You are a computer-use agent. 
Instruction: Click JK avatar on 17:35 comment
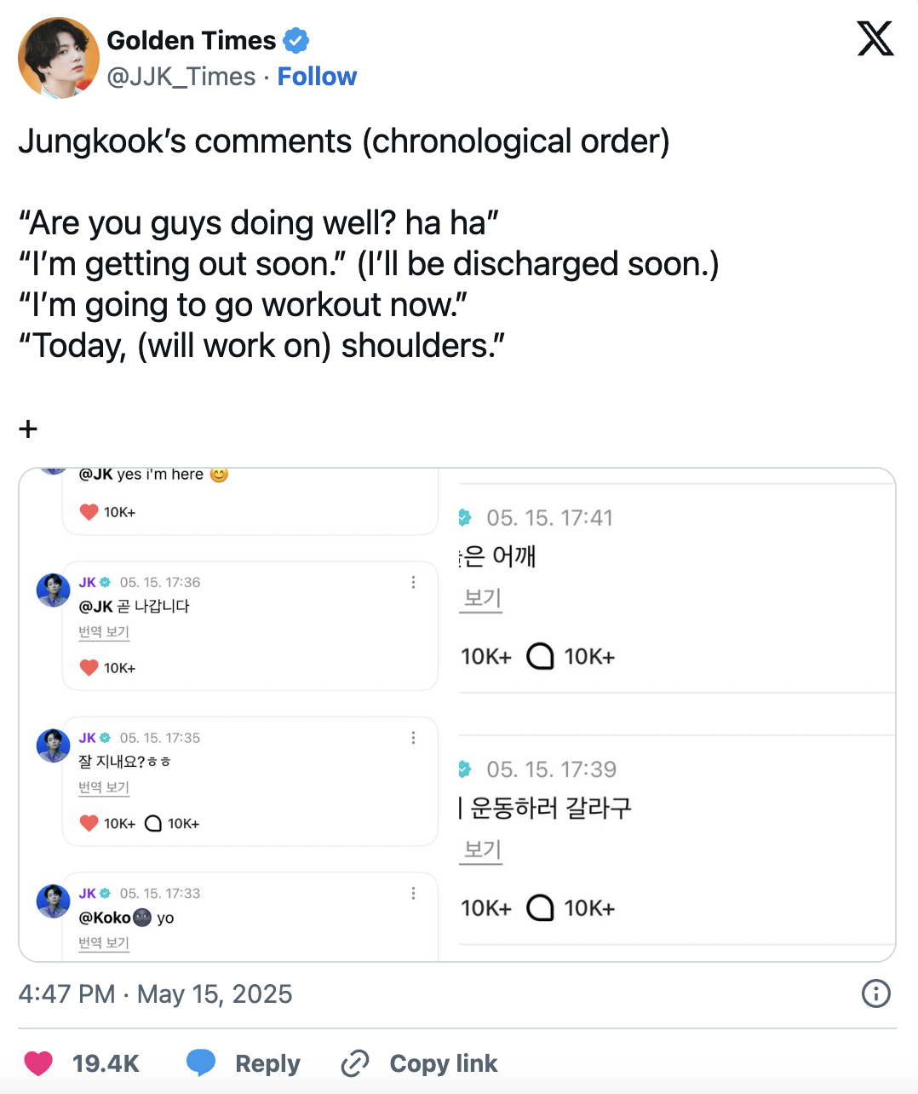pyautogui.click(x=53, y=746)
